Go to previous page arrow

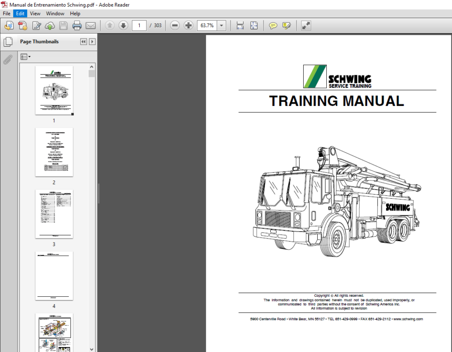pyautogui.click(x=109, y=25)
